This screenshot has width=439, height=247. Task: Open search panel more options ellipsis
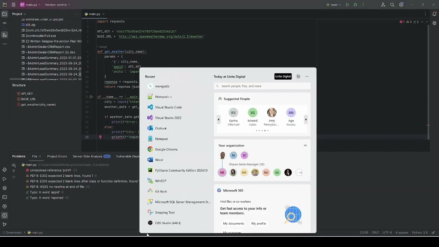pyautogui.click(x=307, y=77)
